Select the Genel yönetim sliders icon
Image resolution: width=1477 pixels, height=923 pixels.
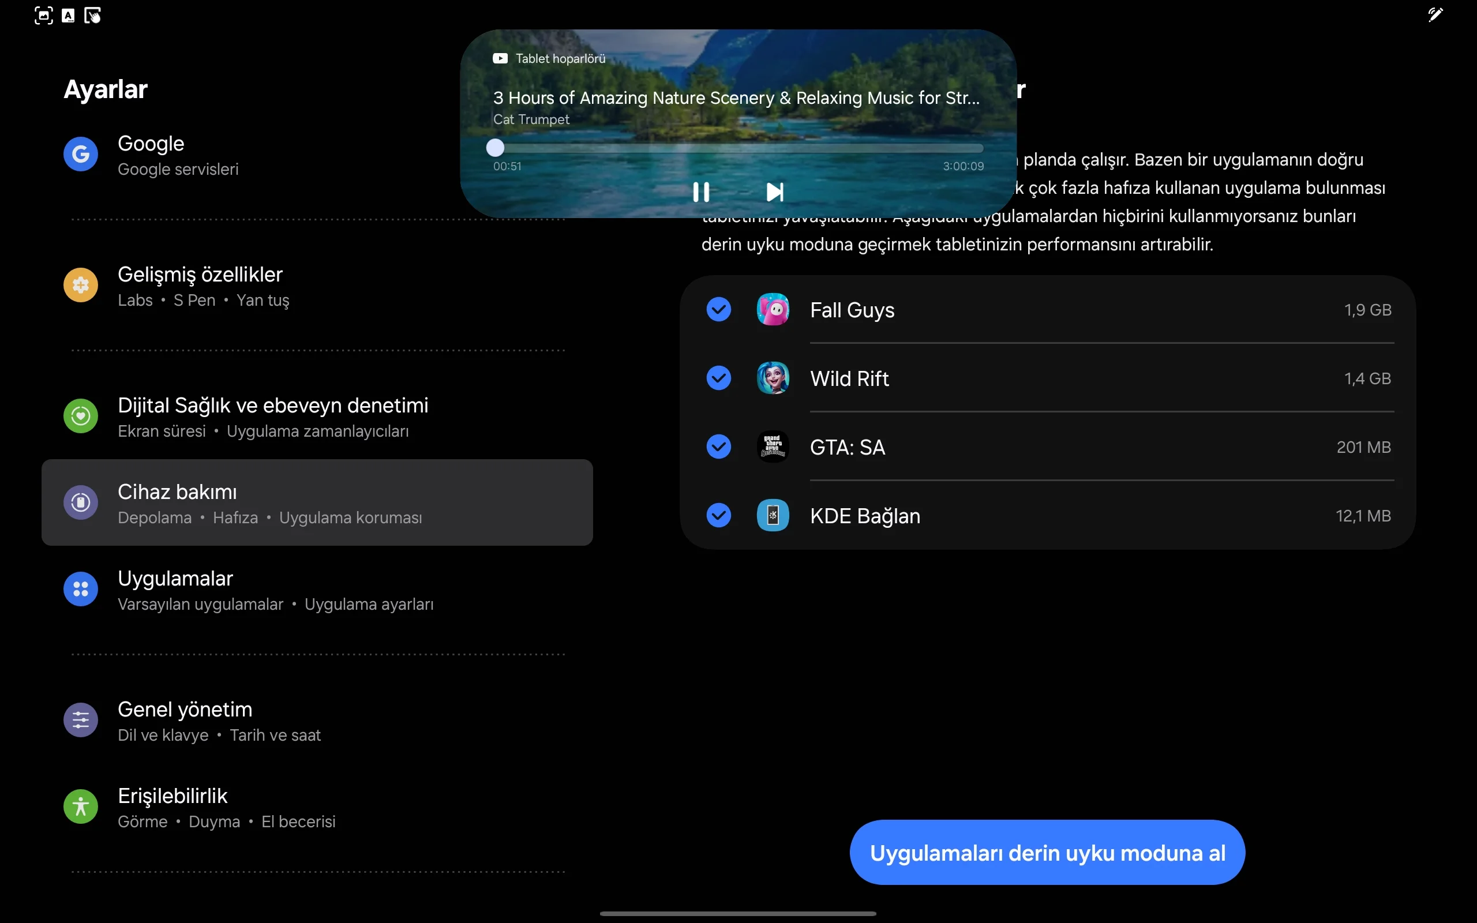coord(80,720)
